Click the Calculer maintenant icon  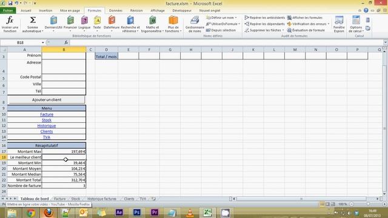tap(368, 20)
